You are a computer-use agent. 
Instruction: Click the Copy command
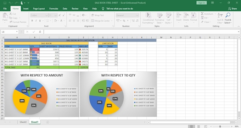13,18
